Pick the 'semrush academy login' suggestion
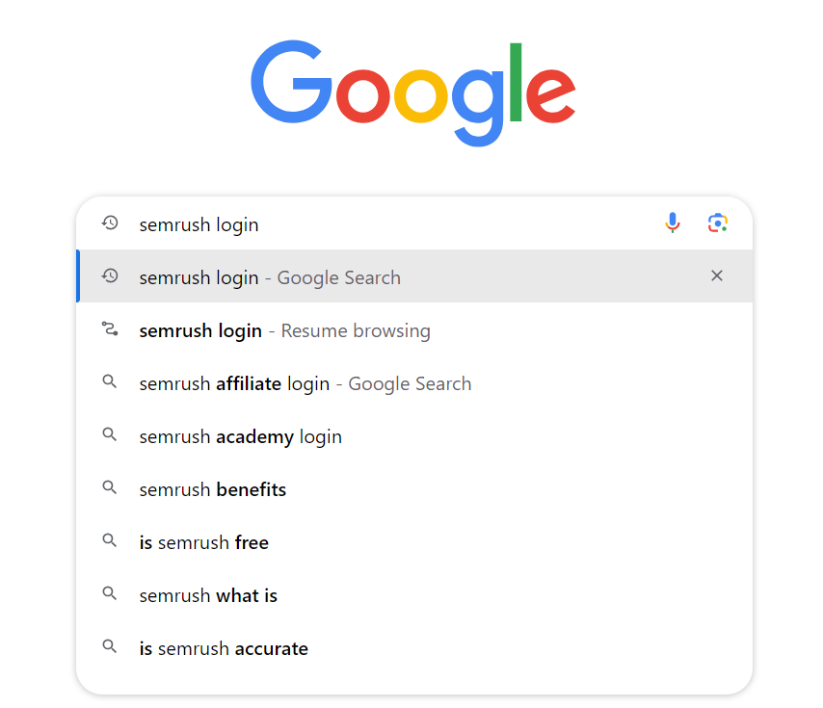Viewport: 823px width, 708px height. pyautogui.click(x=240, y=435)
